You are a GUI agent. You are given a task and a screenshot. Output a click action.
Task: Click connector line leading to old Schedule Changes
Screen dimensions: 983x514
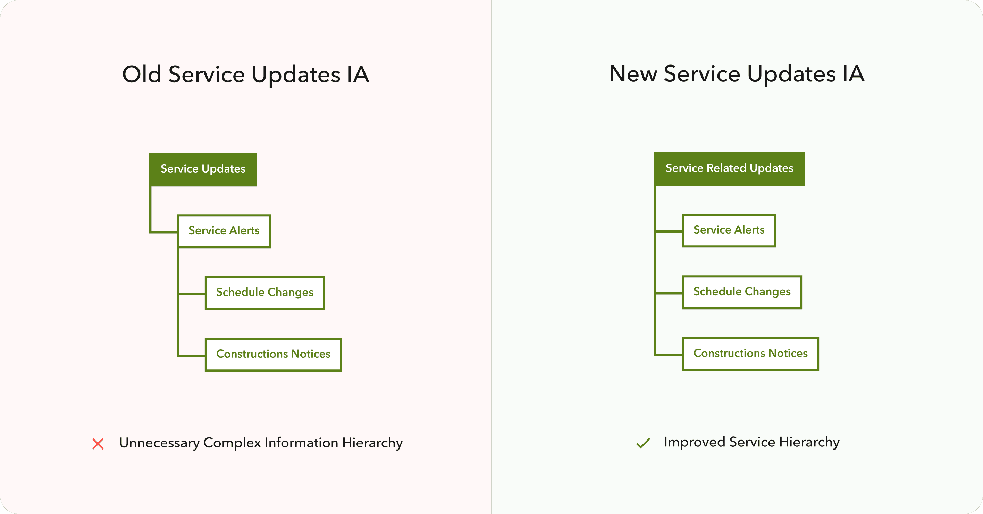tap(192, 294)
